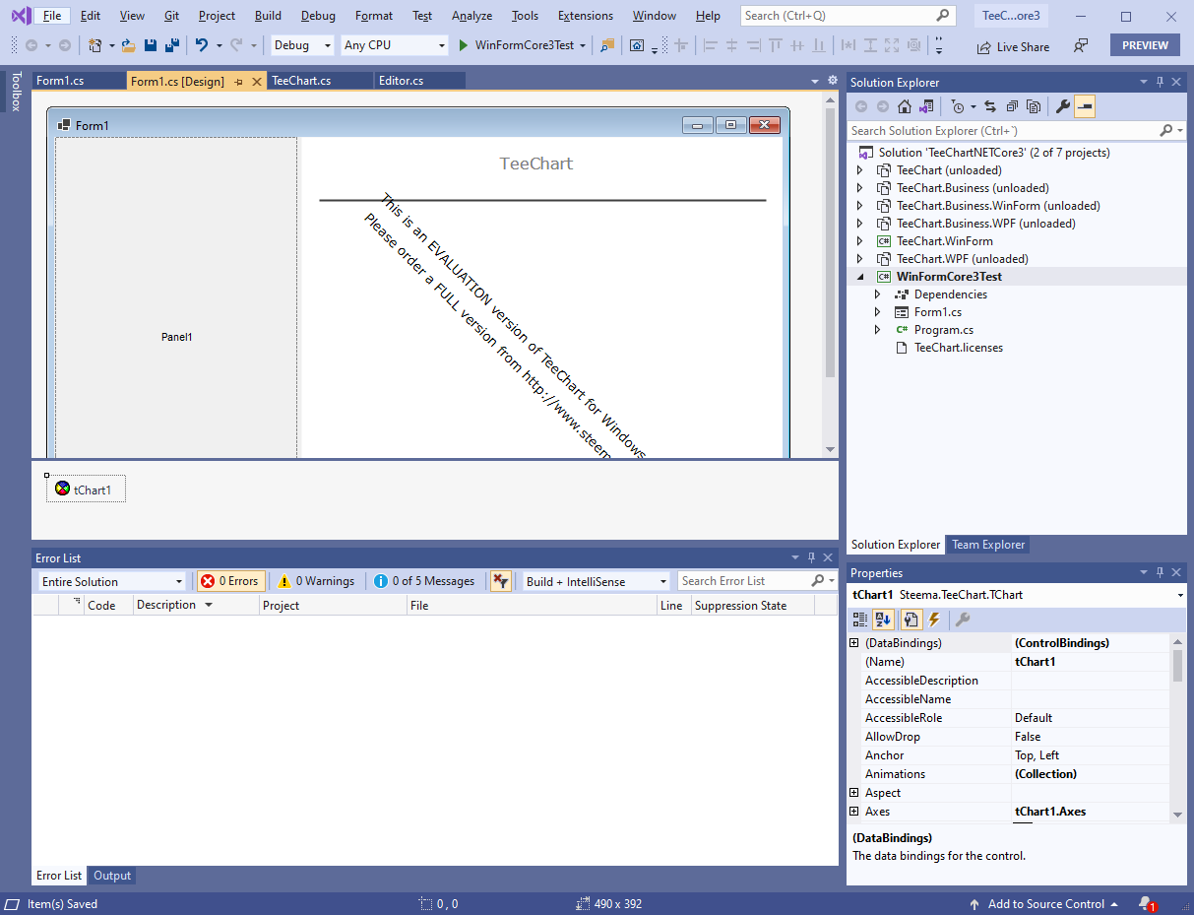1194x915 pixels.
Task: Open the Any CPU platform dropdown
Action: 395,45
